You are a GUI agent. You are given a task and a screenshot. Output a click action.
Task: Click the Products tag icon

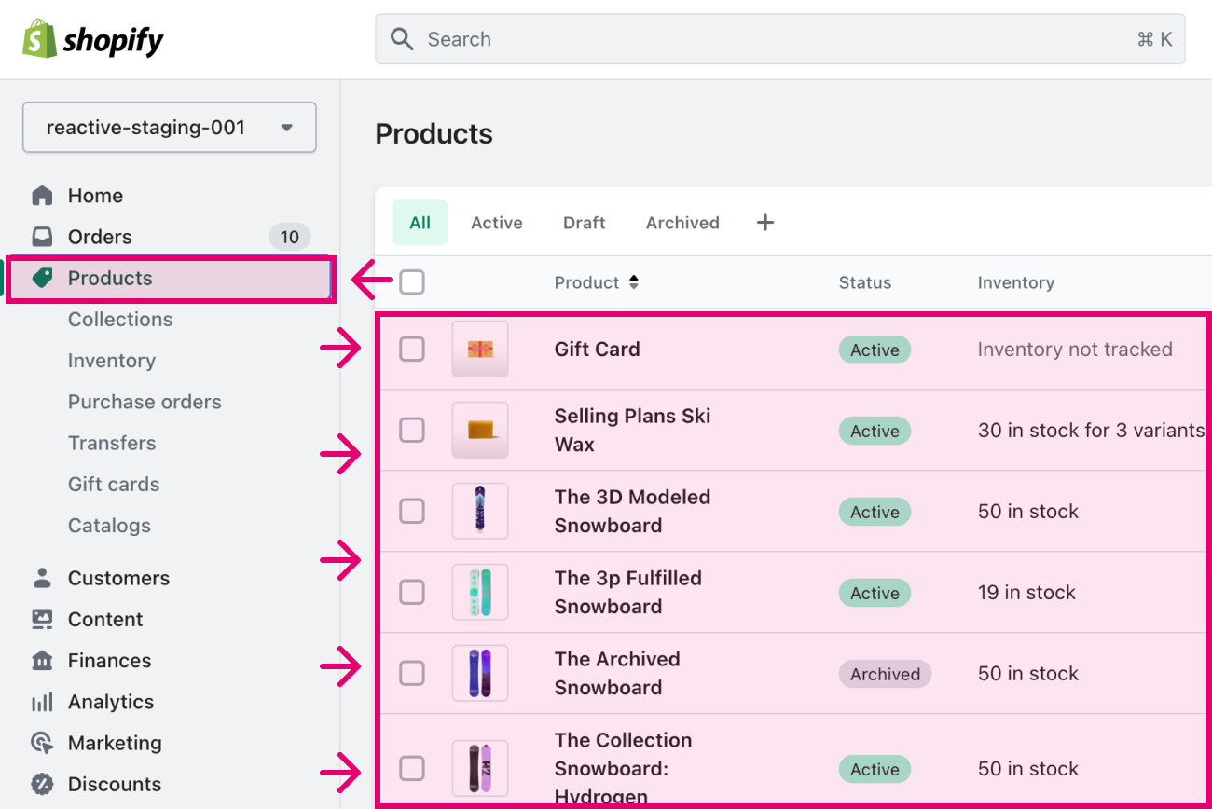coord(42,278)
